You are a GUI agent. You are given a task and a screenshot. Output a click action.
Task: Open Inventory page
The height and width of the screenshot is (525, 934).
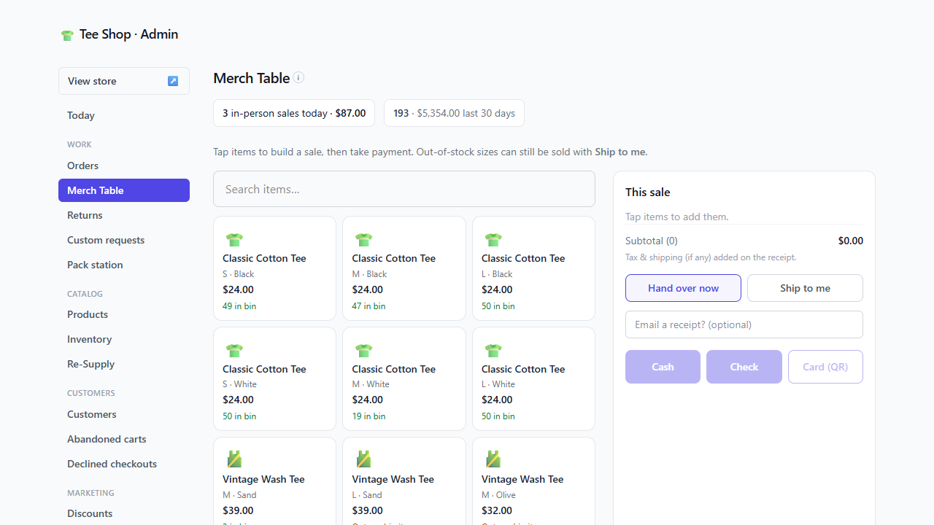coord(124,339)
